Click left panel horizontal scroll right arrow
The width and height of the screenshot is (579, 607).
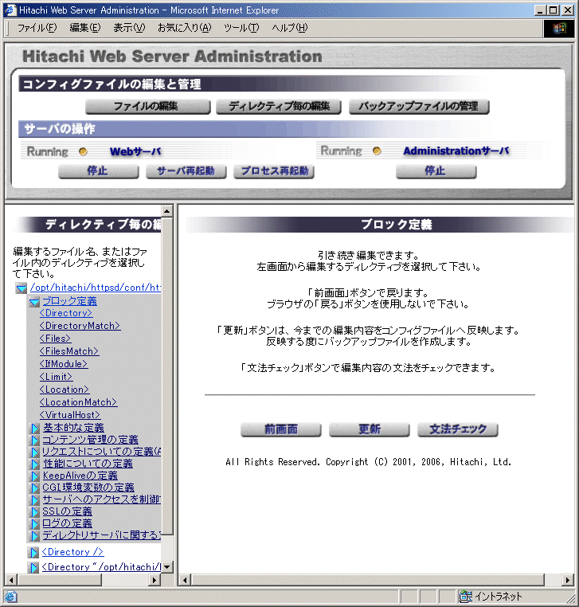tap(155, 580)
